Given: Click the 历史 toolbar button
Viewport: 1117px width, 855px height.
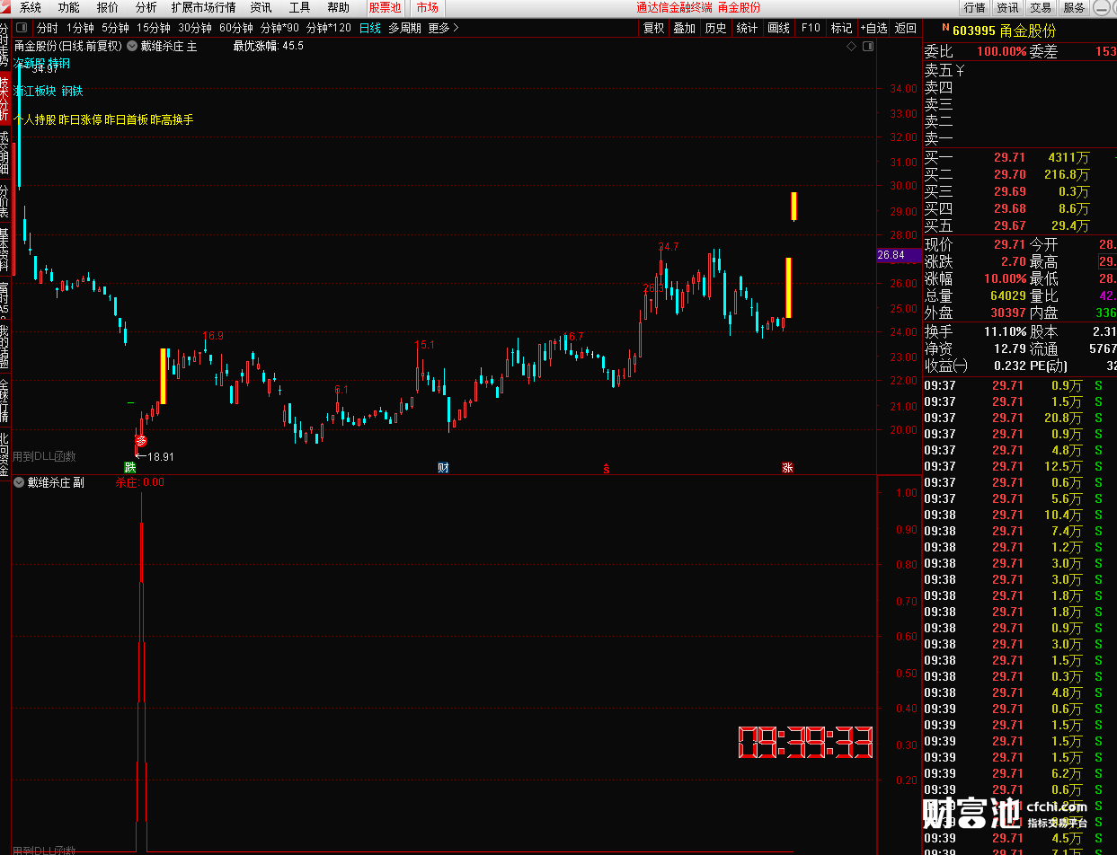Looking at the screenshot, I should click(x=716, y=28).
